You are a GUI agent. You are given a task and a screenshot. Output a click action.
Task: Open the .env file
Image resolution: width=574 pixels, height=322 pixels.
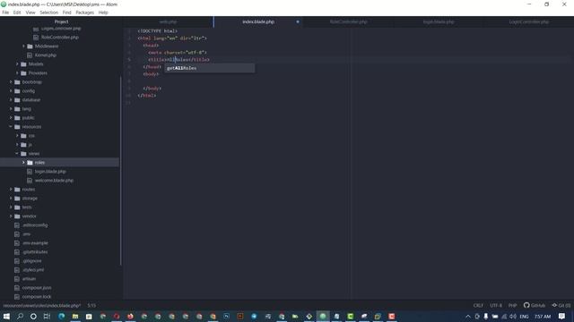click(x=26, y=234)
